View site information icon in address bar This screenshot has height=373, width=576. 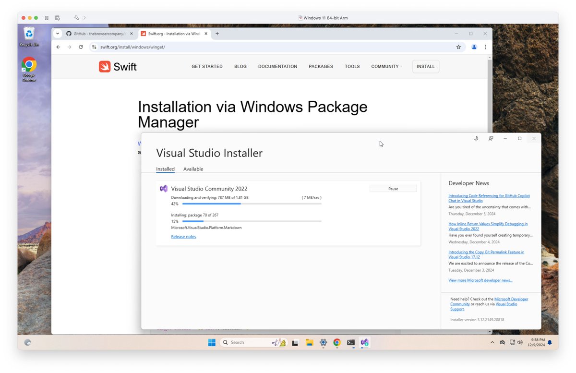[x=94, y=47]
